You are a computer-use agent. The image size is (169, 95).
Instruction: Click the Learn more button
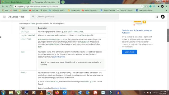pos(129,52)
